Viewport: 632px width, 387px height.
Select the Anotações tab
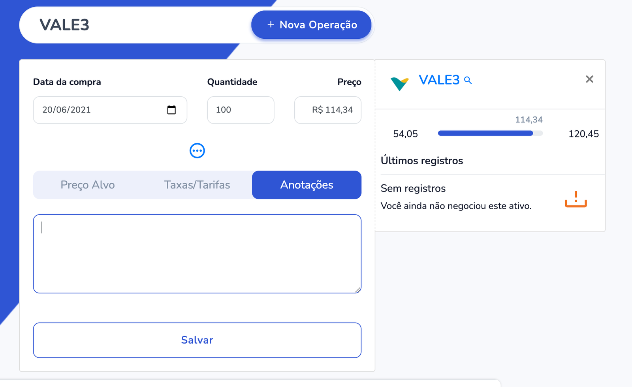point(307,185)
